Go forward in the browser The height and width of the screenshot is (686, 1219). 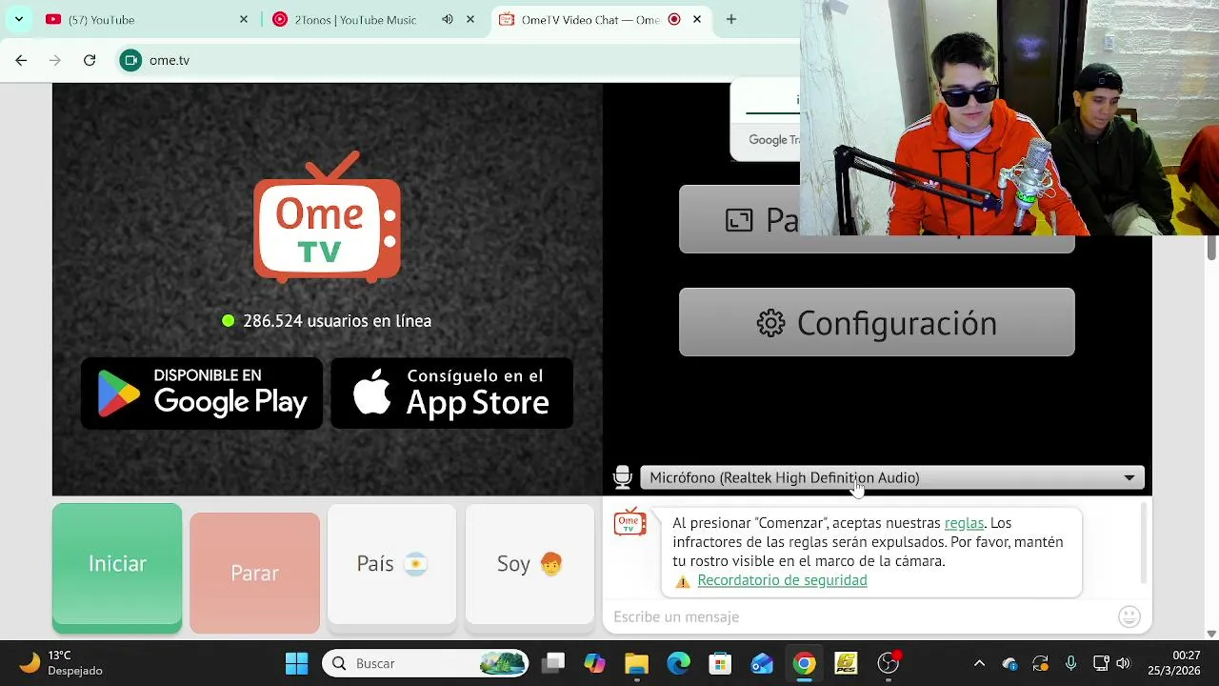[55, 60]
